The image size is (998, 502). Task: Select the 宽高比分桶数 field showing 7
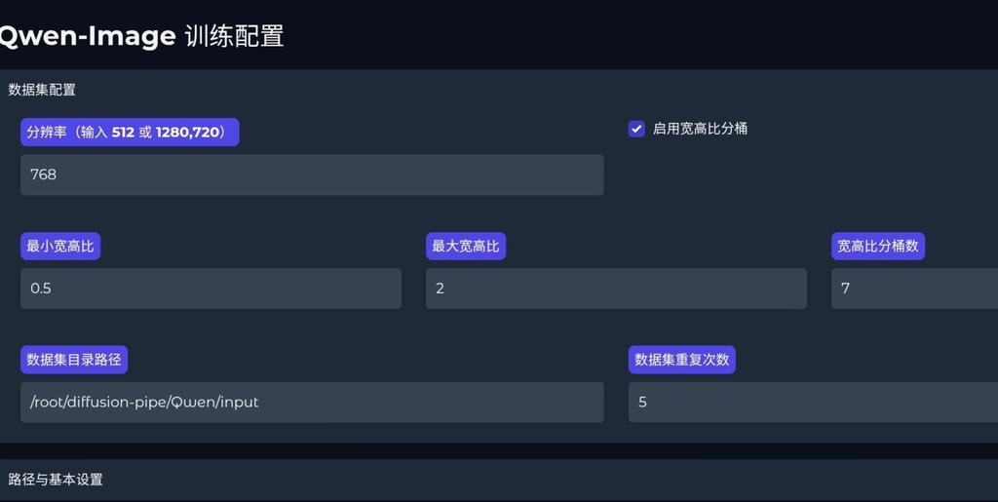pyautogui.click(x=914, y=289)
